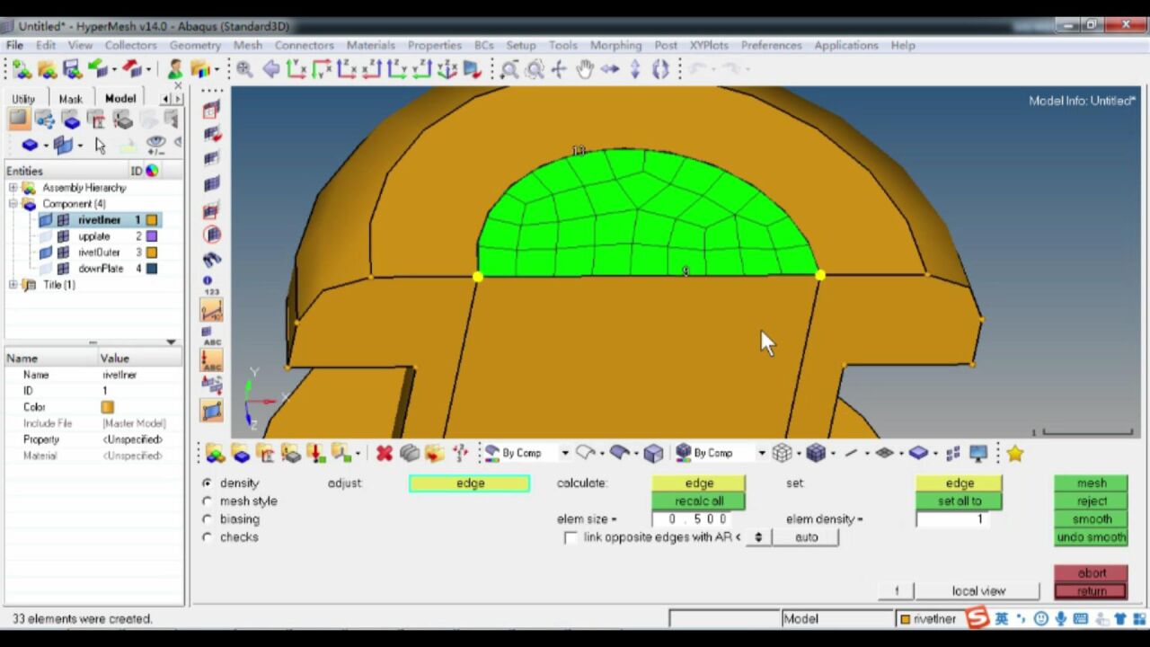Click the Save Model disk icon
Screen dimensions: 1150x647
[x=72, y=69]
